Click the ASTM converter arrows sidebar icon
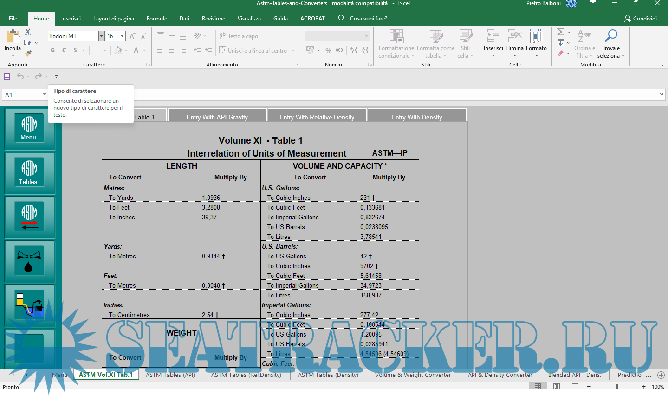Image resolution: width=668 pixels, height=396 pixels. 29,217
